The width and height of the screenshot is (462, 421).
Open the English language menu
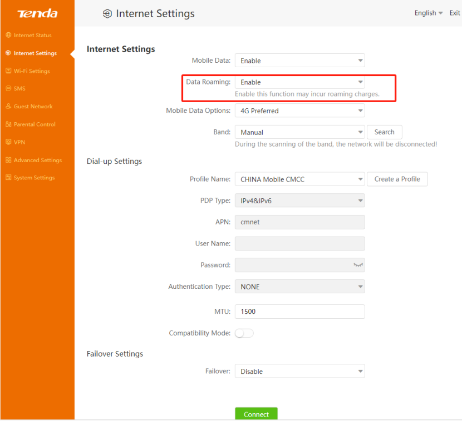tap(428, 13)
